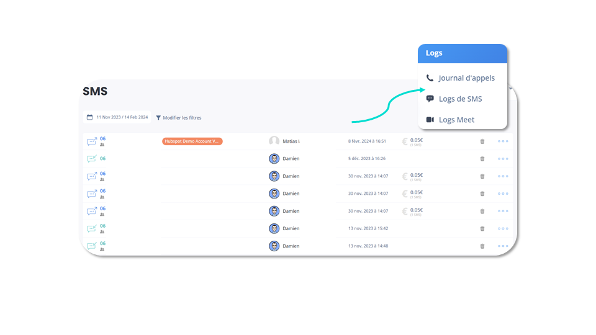The height and width of the screenshot is (335, 596).
Task: Click contacts icon on 13 nov. 15:42 row
Action: (102, 232)
